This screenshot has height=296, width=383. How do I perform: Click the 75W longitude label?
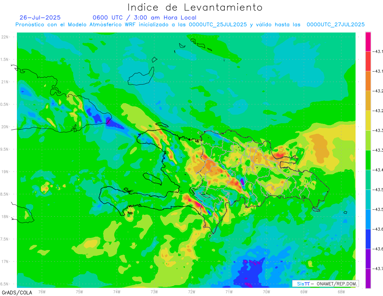pyautogui.click(x=79, y=292)
